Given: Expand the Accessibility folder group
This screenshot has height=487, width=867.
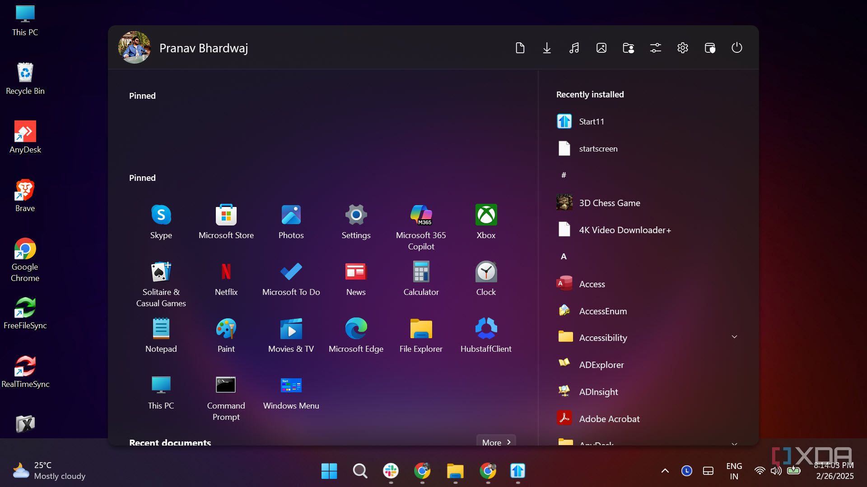Looking at the screenshot, I should coord(735,336).
